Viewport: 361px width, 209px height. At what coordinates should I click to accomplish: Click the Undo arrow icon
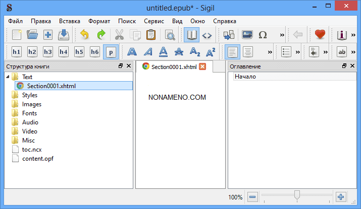(85, 35)
